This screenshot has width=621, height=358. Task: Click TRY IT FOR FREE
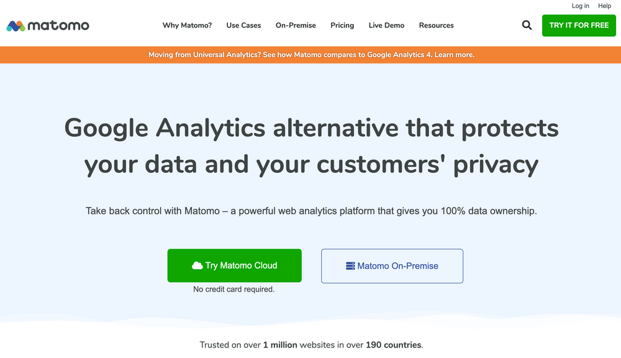(x=579, y=25)
